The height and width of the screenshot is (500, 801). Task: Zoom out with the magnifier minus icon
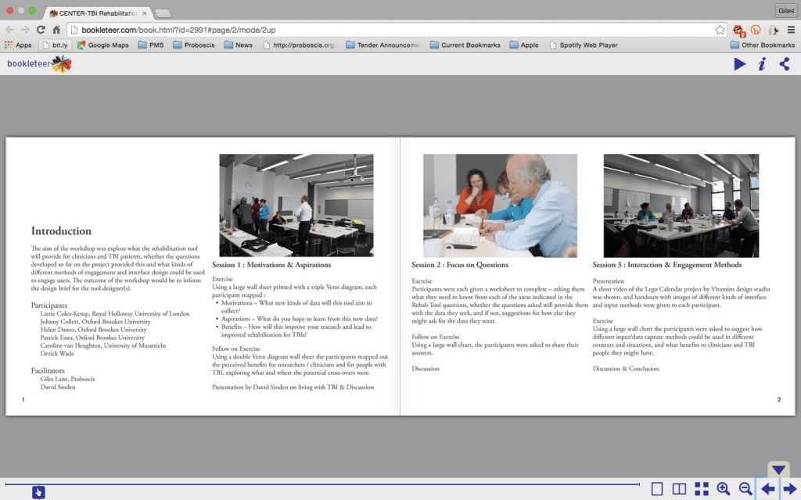745,489
